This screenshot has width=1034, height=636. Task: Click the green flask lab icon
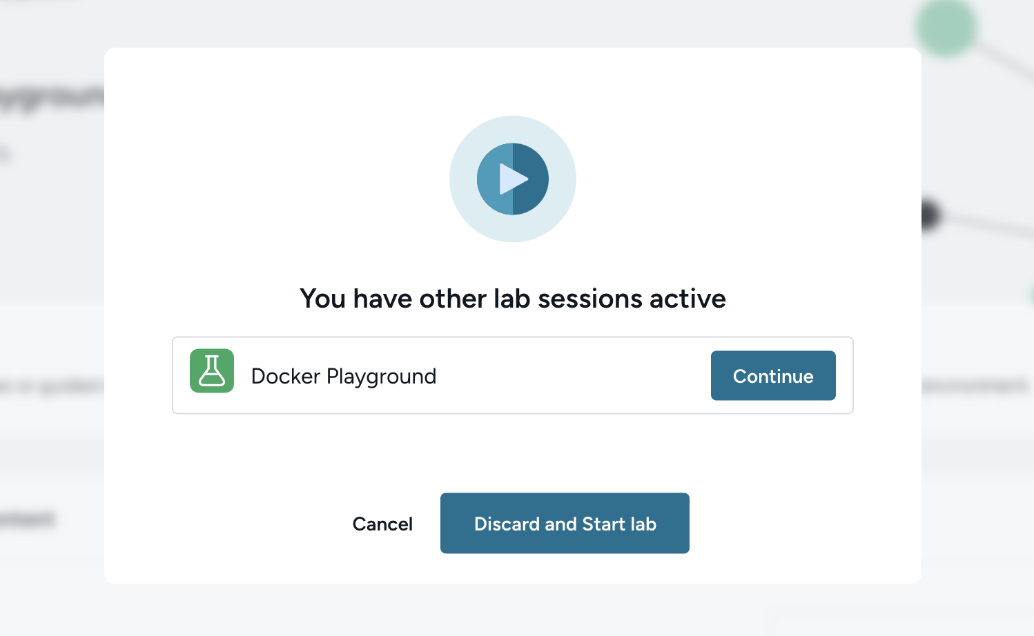[212, 371]
